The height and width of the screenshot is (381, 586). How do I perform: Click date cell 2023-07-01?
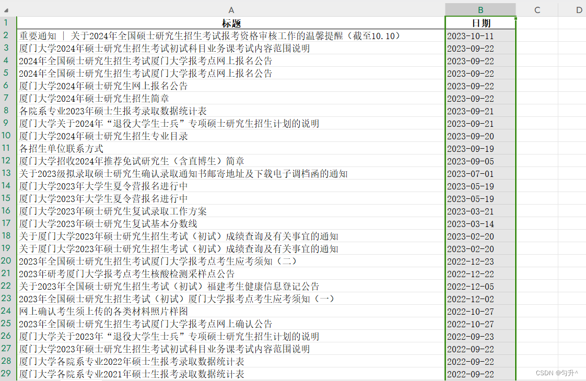480,174
